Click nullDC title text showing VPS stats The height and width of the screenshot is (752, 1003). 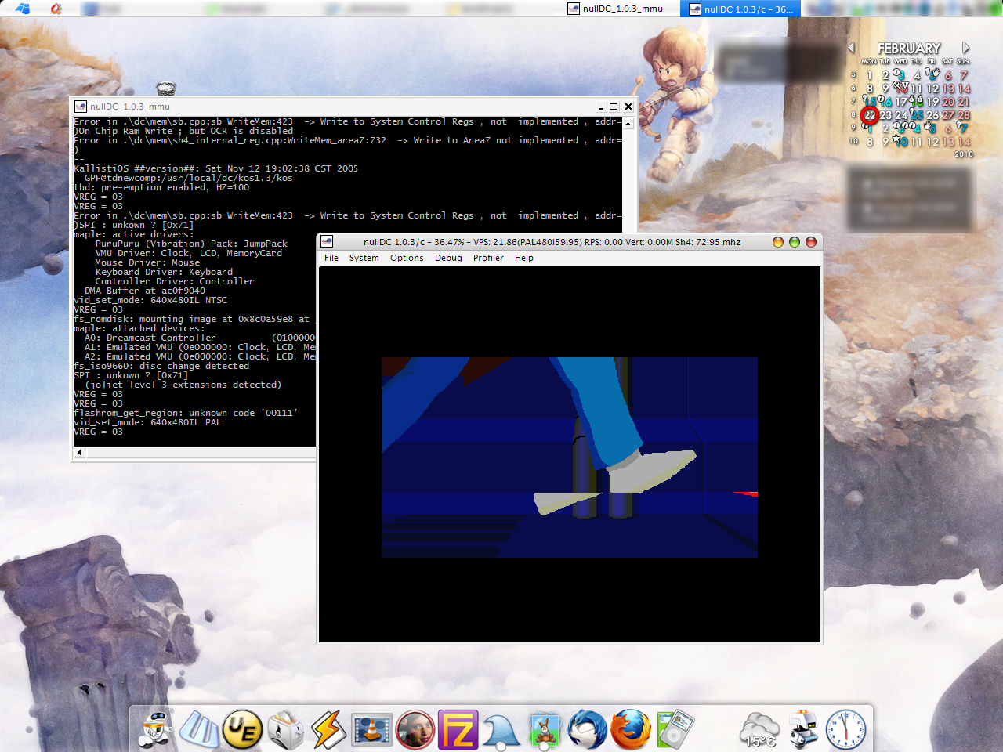(552, 242)
